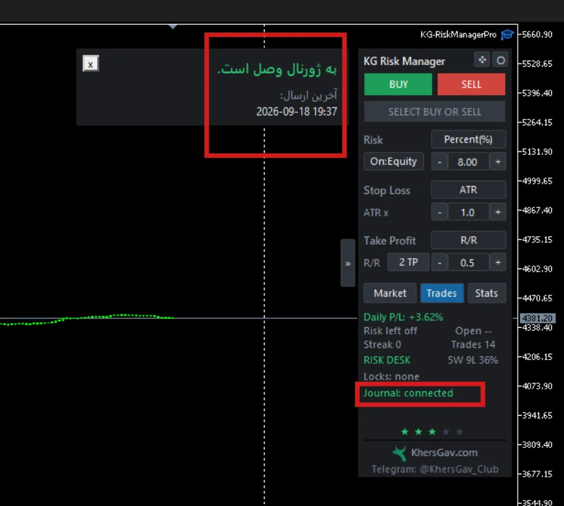Viewport: 564px width, 506px height.
Task: Click the move-panel crosshair icon
Action: pyautogui.click(x=482, y=60)
